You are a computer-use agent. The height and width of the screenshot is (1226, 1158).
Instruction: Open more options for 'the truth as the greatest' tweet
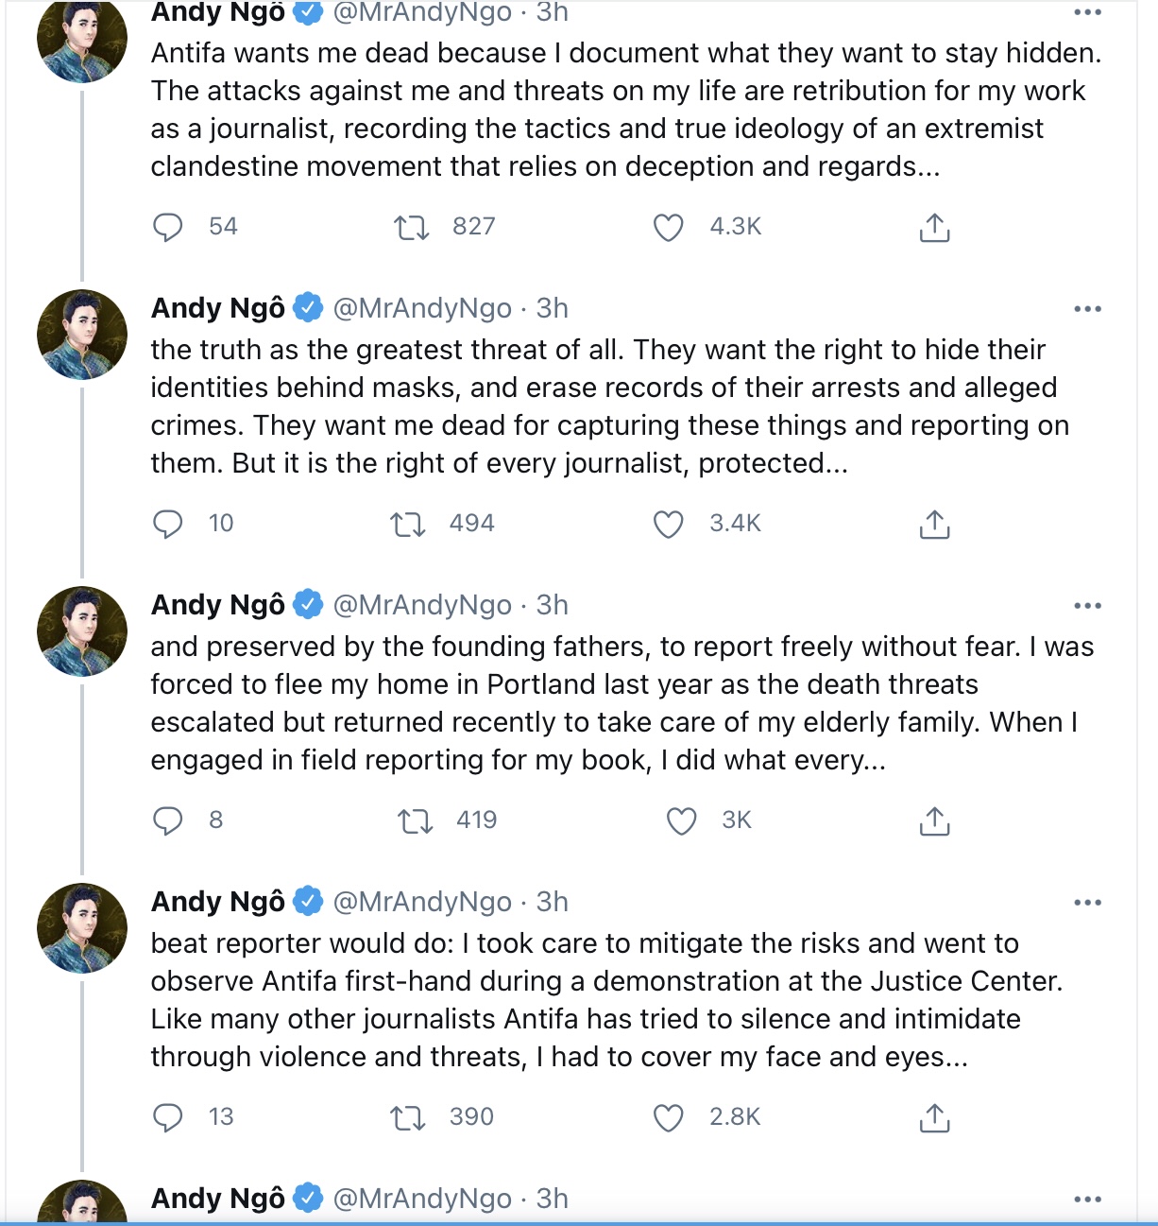tap(1088, 309)
